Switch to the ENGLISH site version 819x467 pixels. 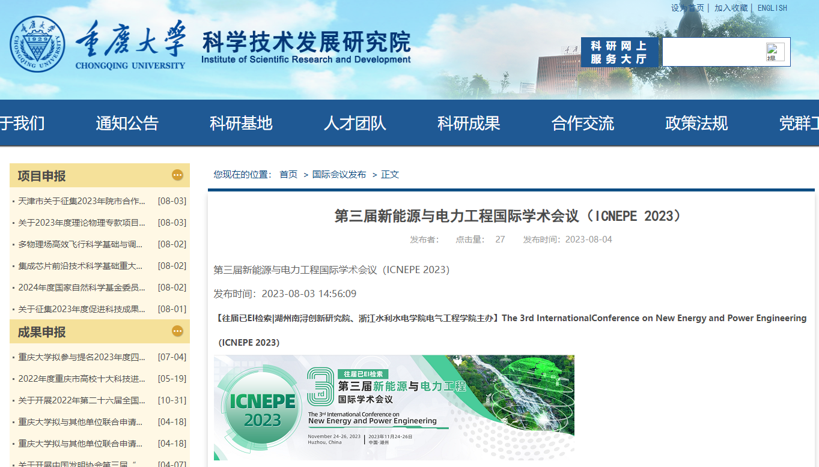772,8
